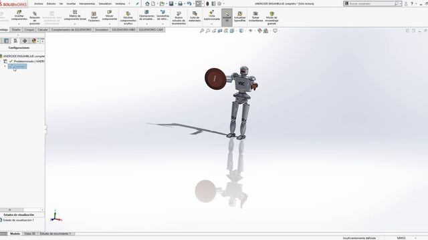Switch to SOLIDWORKS CAM tab
Screen dimensions: 428x240
tap(151, 29)
